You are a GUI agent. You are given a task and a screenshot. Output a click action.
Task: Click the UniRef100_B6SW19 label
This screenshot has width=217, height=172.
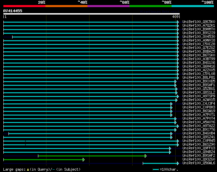pyautogui.click(x=199, y=111)
